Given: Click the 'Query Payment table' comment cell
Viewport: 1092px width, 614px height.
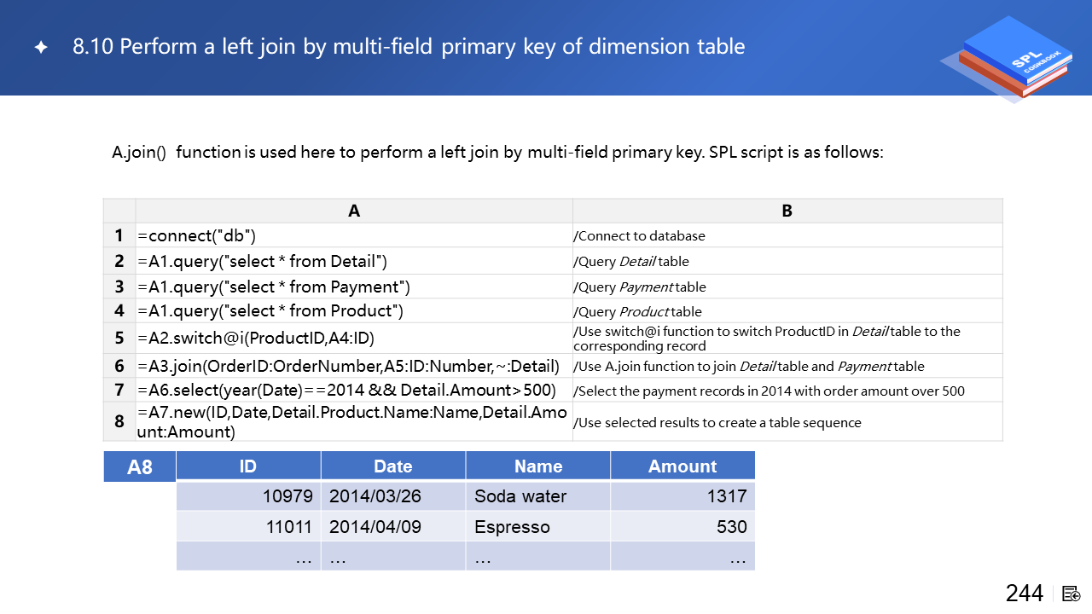Looking at the screenshot, I should (787, 287).
